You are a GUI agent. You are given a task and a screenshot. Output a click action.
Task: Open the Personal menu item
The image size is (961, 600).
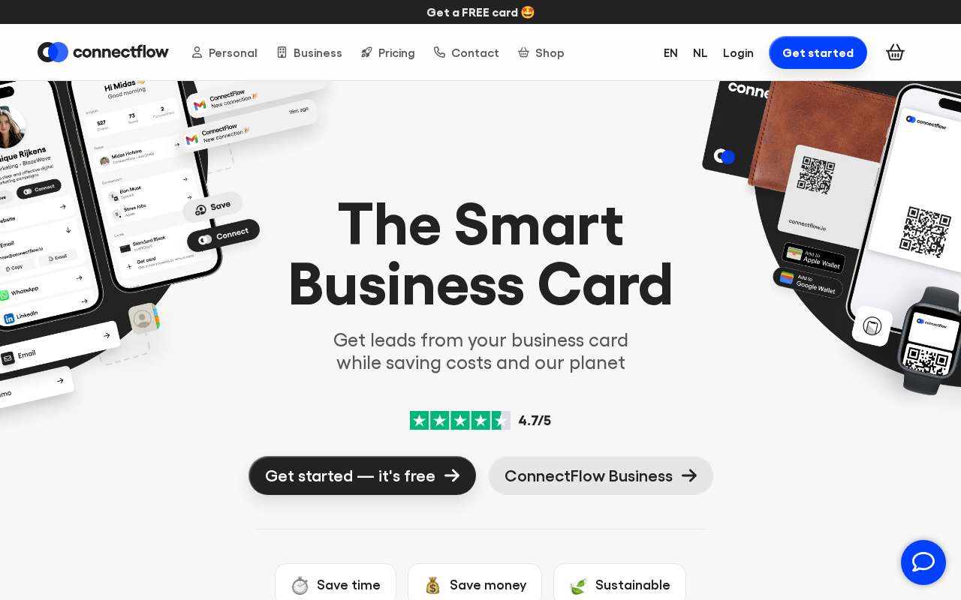(224, 52)
